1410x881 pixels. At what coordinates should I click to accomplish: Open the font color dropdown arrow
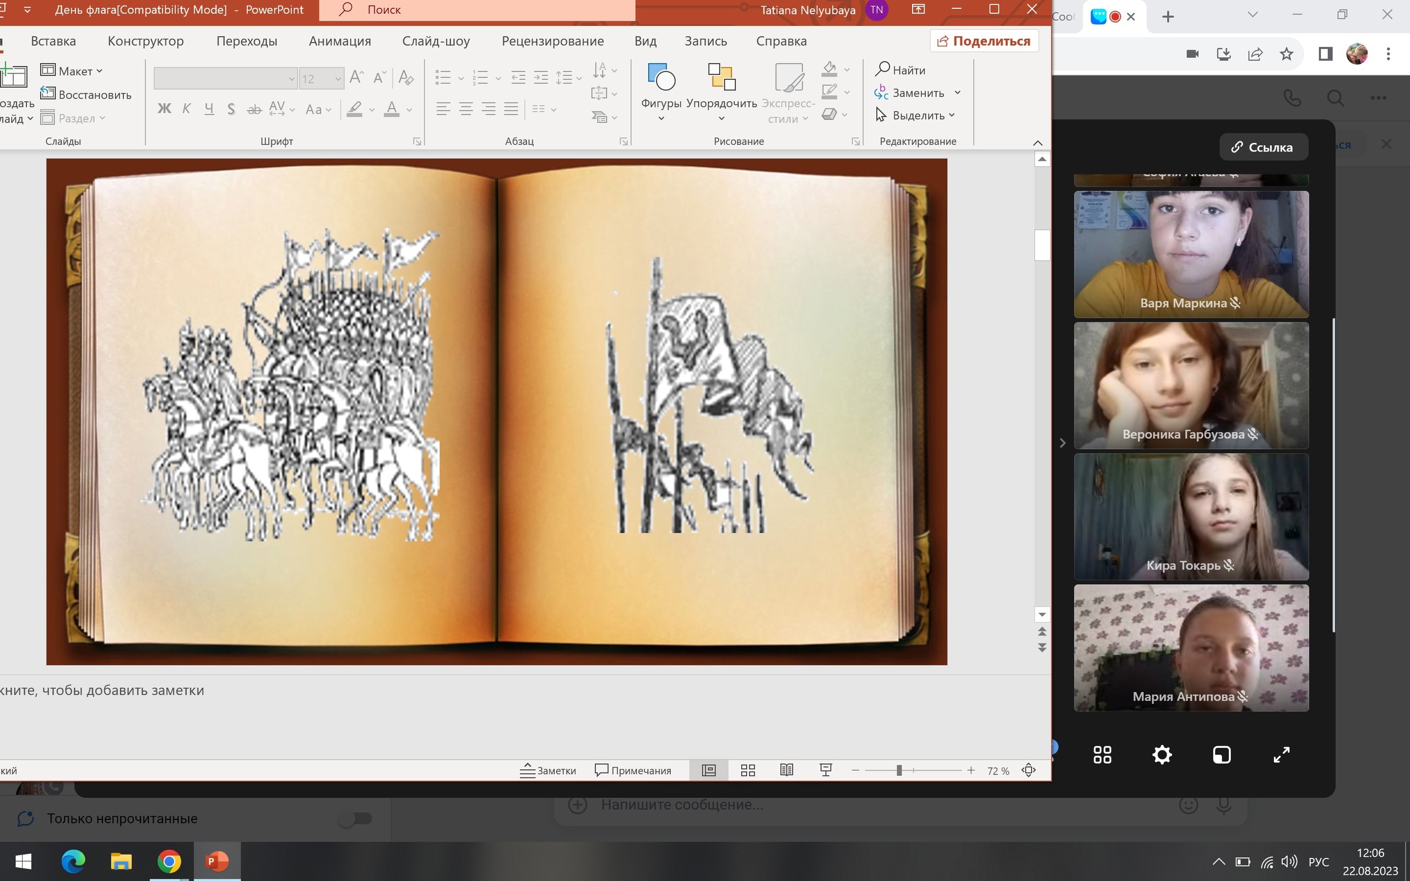pyautogui.click(x=410, y=110)
